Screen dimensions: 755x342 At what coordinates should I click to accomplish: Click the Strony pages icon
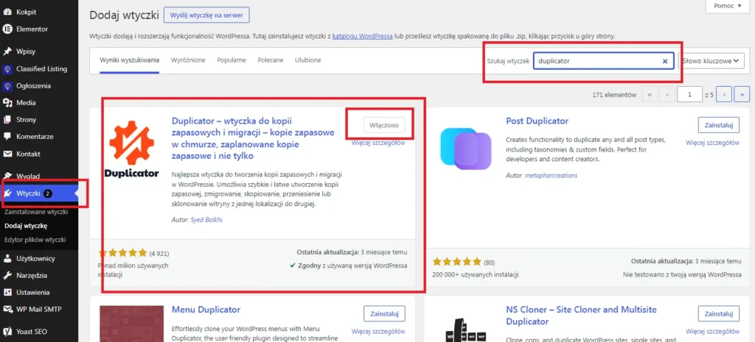tap(7, 120)
